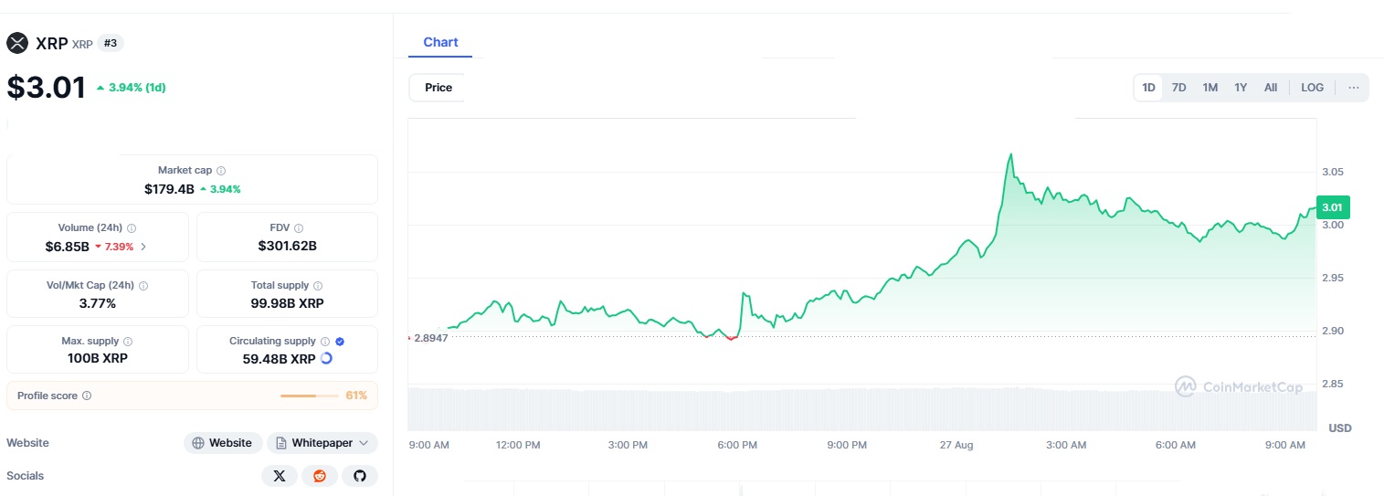Select the 1Y time range
This screenshot has width=1384, height=496.
[1241, 88]
